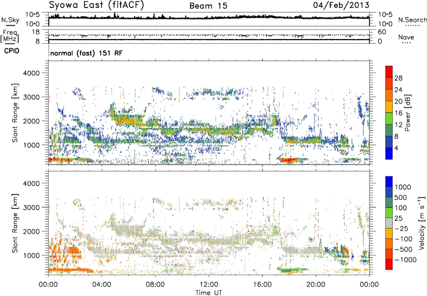Select the 'Time UT' axis label
The image size is (427, 296).
[x=209, y=293]
